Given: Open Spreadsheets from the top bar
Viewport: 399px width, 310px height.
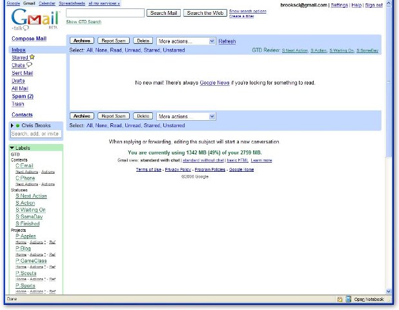Looking at the screenshot, I should pyautogui.click(x=72, y=3).
